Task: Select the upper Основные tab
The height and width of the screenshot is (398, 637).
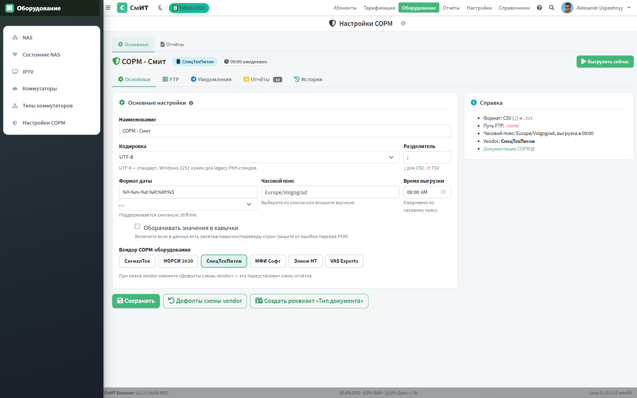Action: point(133,45)
